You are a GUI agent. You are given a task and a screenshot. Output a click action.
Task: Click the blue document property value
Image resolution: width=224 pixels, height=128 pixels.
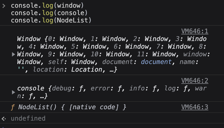[x=156, y=62]
